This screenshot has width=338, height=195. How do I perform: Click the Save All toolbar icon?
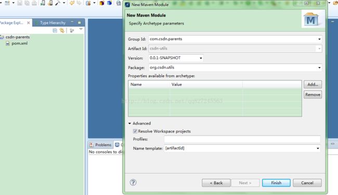pyautogui.click(x=27, y=3)
